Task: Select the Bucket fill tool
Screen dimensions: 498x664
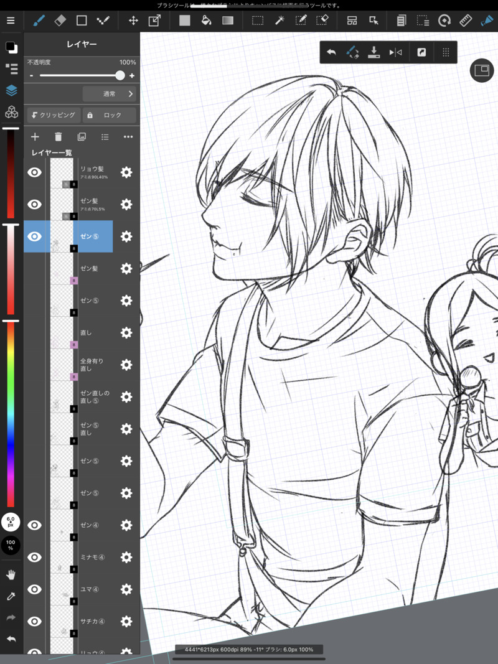Action: click(206, 21)
